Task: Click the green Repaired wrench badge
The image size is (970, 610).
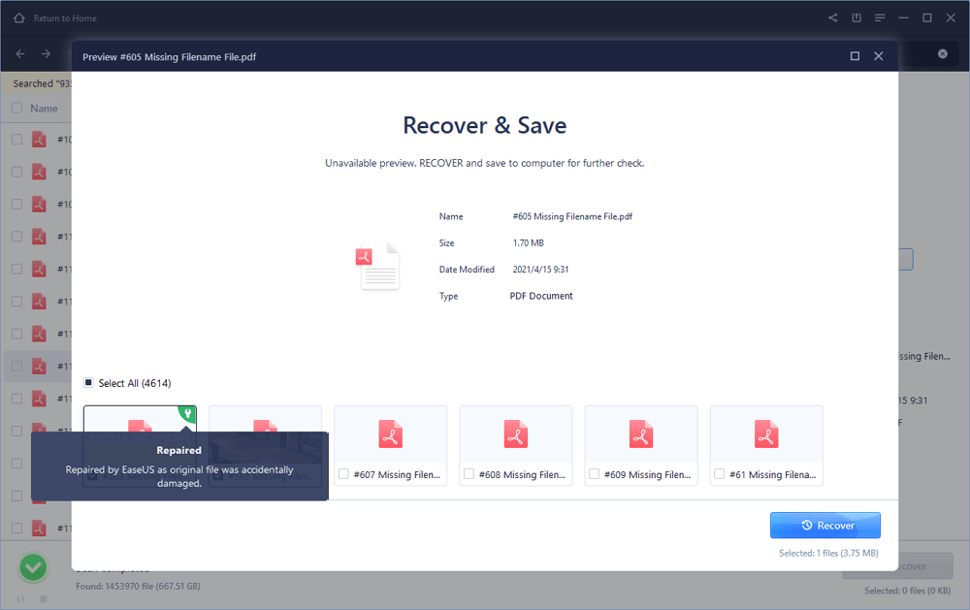Action: (x=187, y=413)
